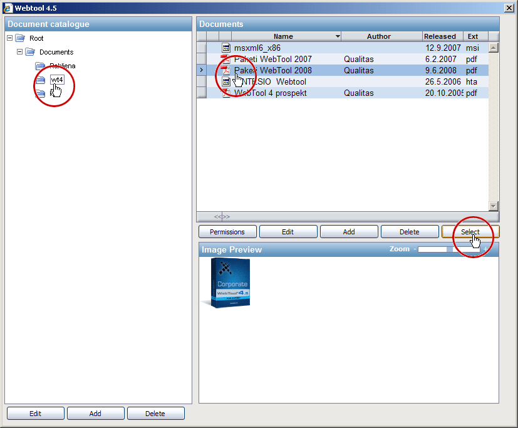The image size is (518, 428).
Task: Click the Internet Explorer icon in title bar
Action: pos(8,8)
